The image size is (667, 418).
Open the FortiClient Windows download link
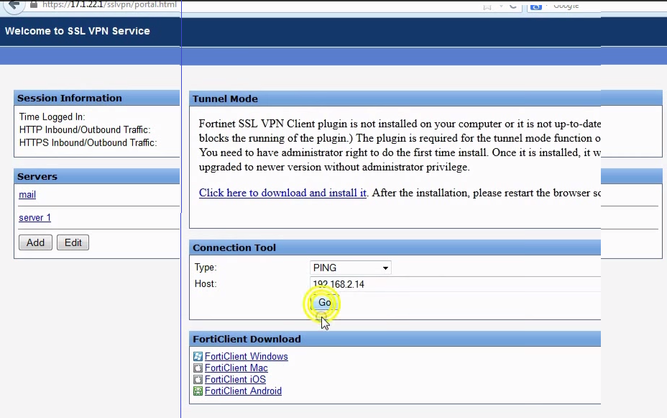tap(247, 356)
